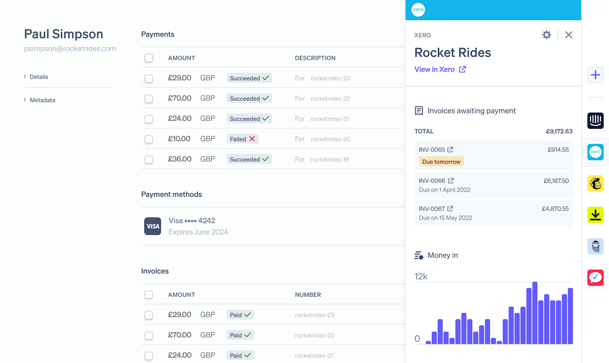Open the Mailchimp app in sidebar
Screen dimensions: 609x363
click(x=595, y=184)
